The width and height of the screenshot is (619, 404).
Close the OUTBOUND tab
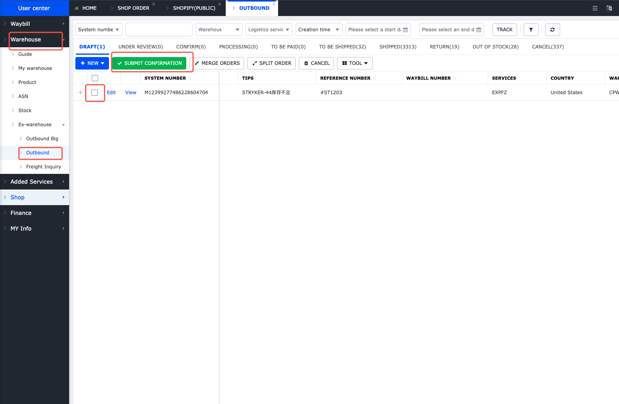[273, 4]
